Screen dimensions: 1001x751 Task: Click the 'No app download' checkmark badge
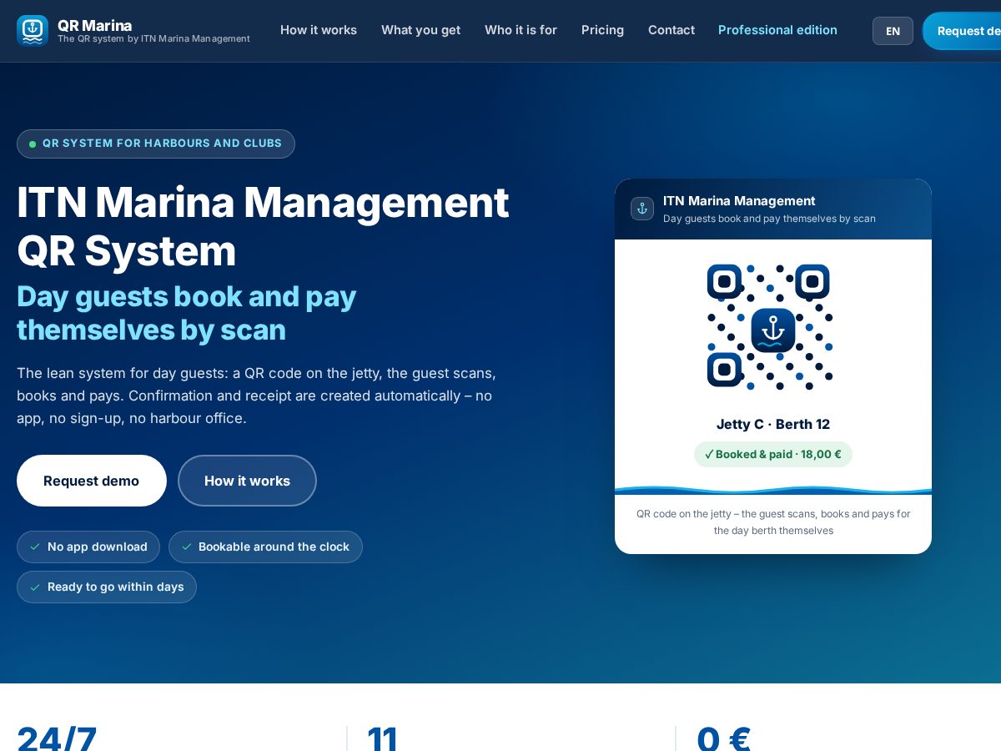(x=88, y=547)
